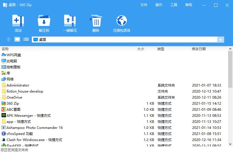The width and height of the screenshot is (233, 154).
Task: Click the WPS网盘 name text
Action: (14, 55)
